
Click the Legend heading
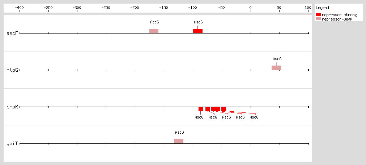(x=322, y=8)
